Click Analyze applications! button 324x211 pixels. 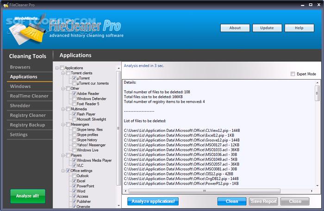click(153, 201)
